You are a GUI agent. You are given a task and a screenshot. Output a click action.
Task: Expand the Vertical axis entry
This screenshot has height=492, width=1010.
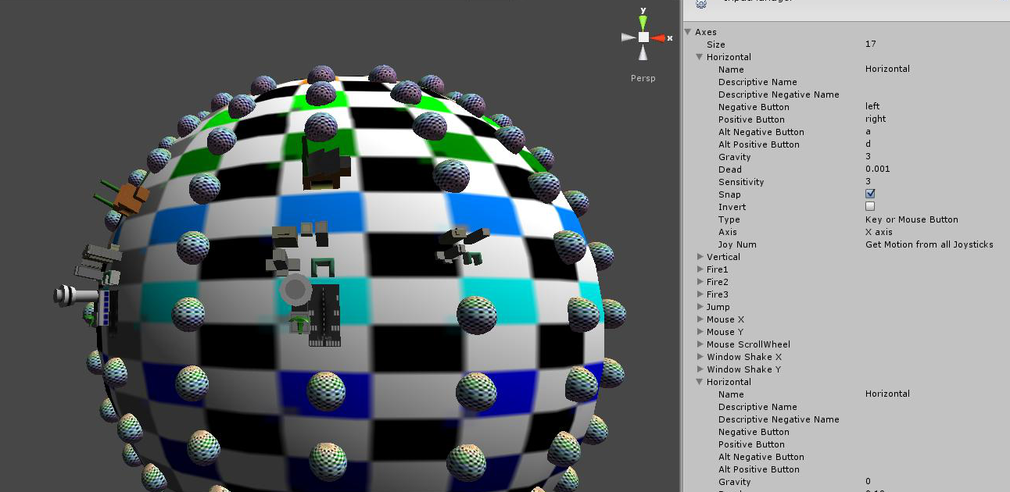[x=700, y=257]
